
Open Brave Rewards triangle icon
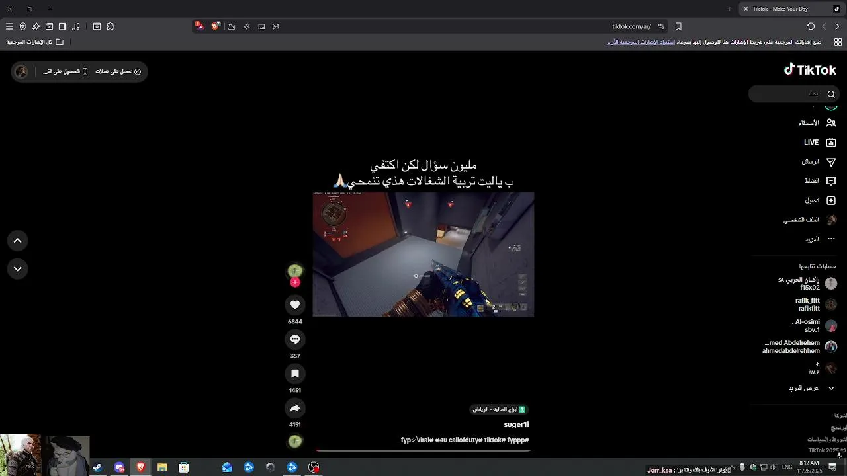(x=199, y=26)
